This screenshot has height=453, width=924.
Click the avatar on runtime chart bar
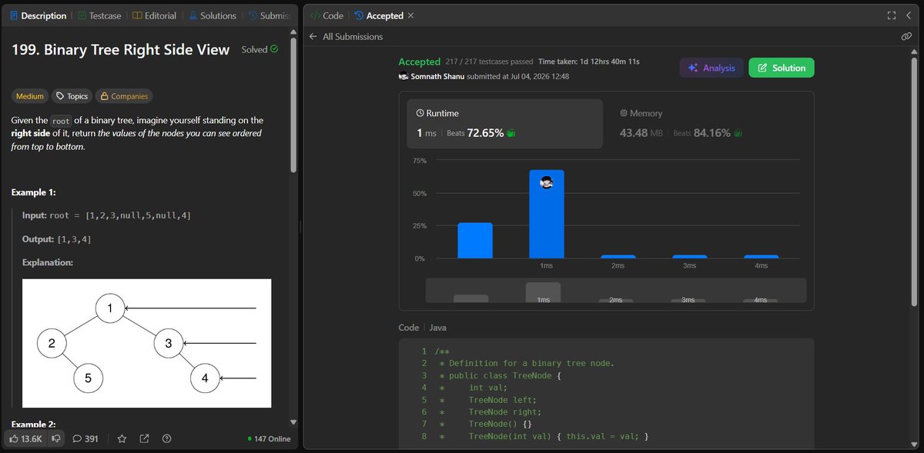(547, 182)
